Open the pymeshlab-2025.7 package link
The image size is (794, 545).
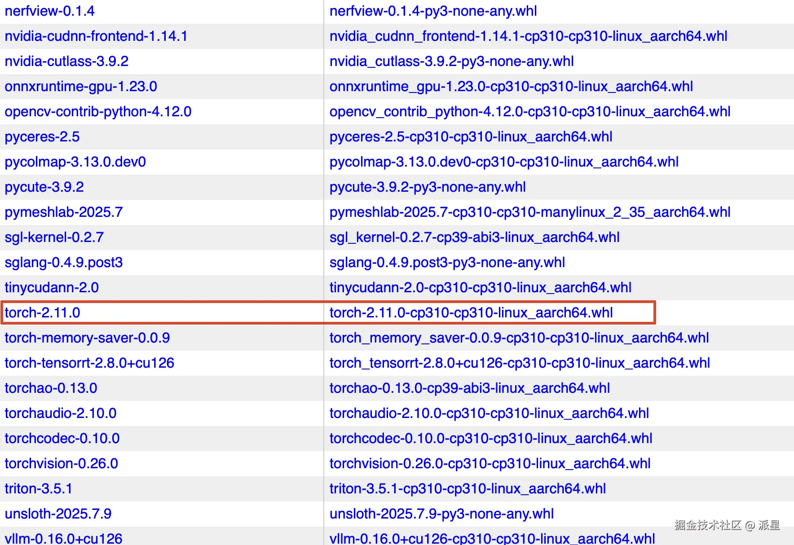click(64, 212)
